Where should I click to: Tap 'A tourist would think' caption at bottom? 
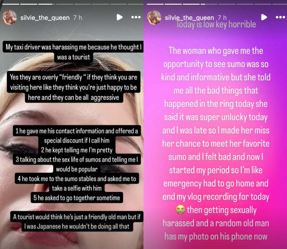pyautogui.click(x=77, y=221)
